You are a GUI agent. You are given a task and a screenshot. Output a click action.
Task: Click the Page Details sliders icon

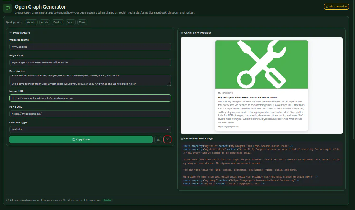(11, 33)
